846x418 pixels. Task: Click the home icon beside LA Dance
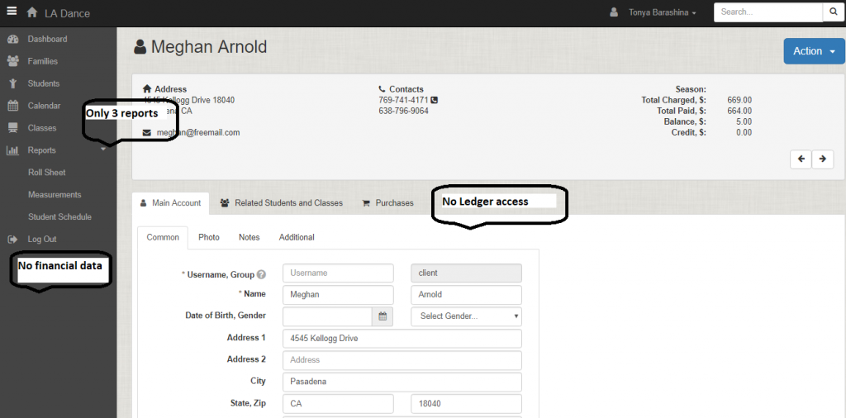[x=32, y=13]
